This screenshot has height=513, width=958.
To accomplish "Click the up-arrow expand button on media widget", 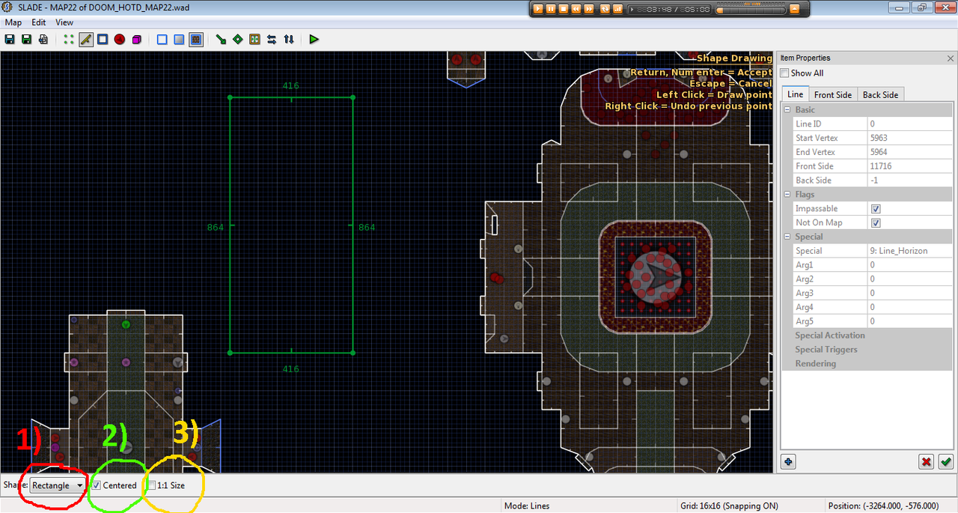I will click(x=795, y=9).
